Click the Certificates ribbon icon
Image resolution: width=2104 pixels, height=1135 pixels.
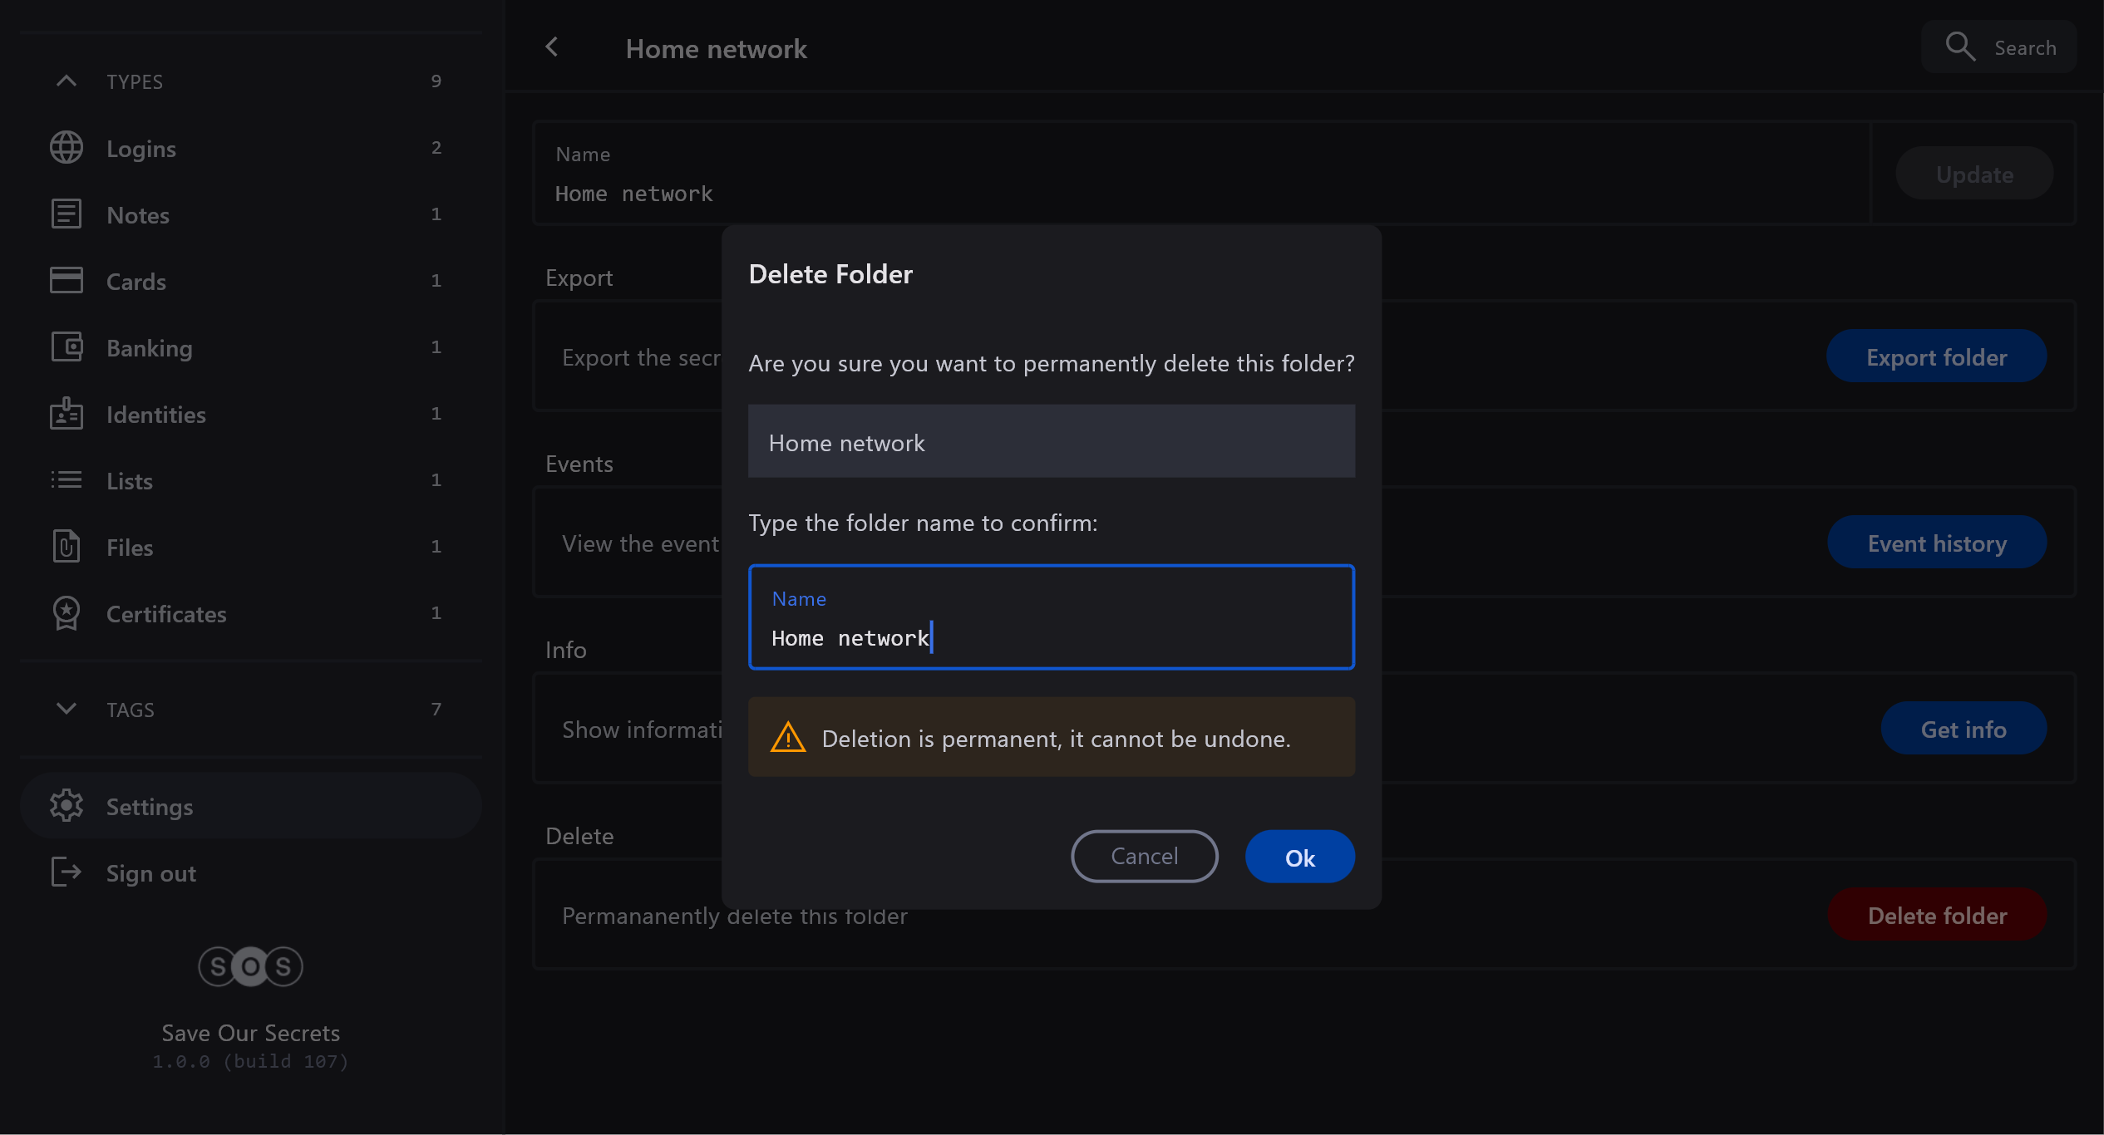click(66, 613)
